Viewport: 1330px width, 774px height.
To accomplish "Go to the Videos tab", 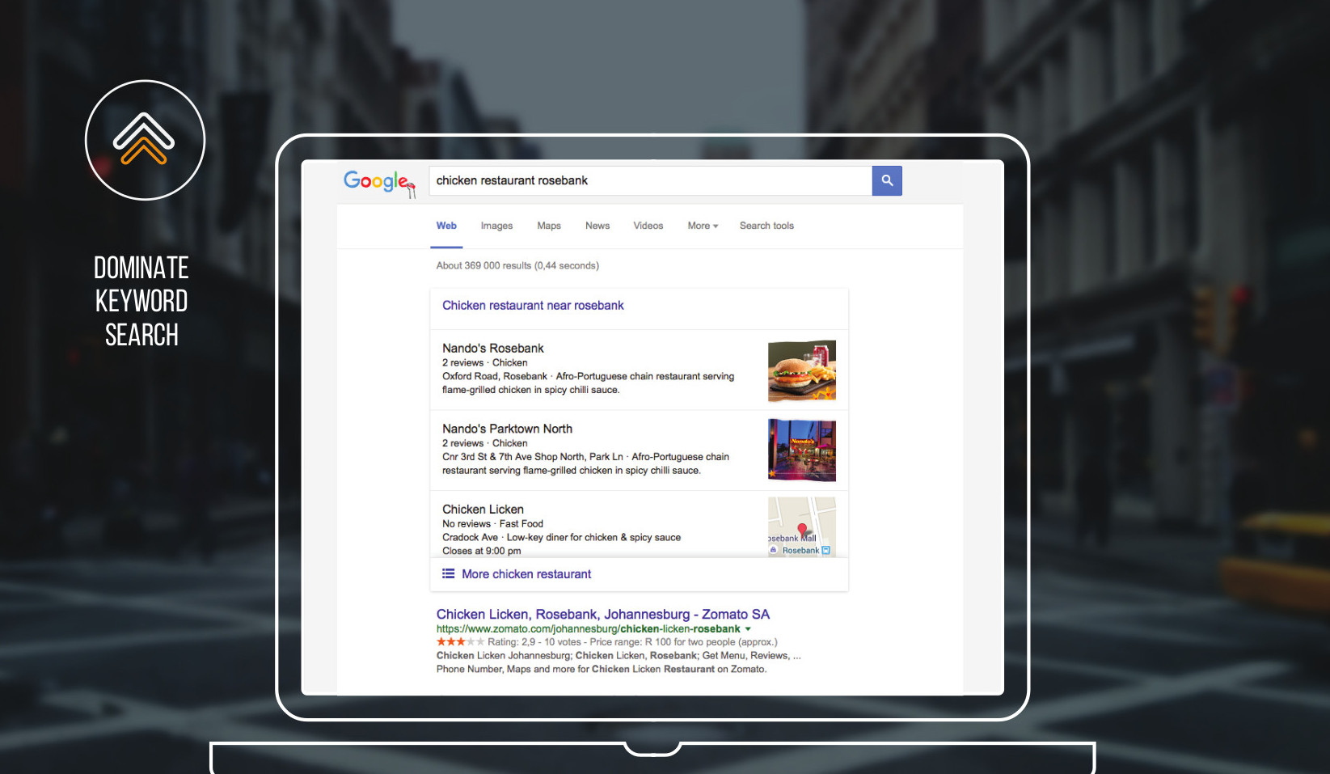I will (648, 226).
